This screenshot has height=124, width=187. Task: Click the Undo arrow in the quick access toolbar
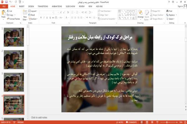10,2
